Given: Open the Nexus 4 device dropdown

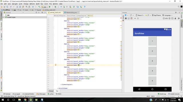Looking at the screenshot, I should coord(140,15).
